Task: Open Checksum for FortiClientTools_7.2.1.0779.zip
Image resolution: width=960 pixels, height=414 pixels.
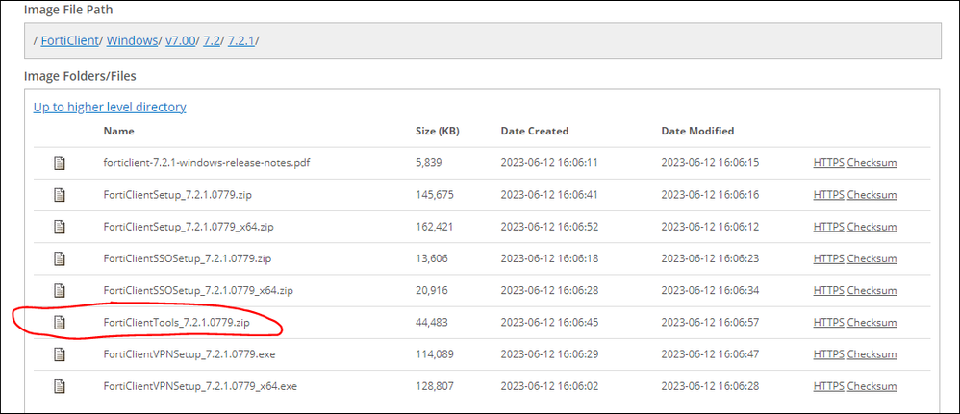Action: click(872, 323)
